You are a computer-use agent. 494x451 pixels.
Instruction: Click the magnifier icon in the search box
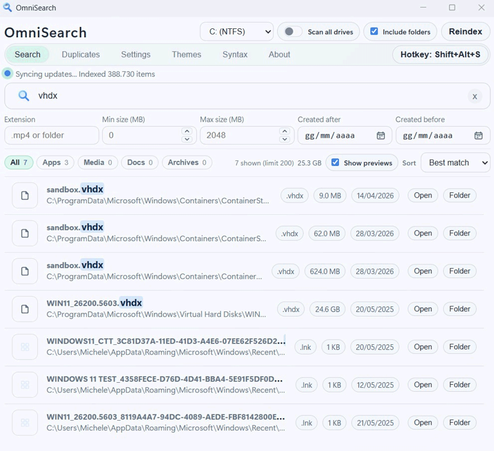pos(24,96)
